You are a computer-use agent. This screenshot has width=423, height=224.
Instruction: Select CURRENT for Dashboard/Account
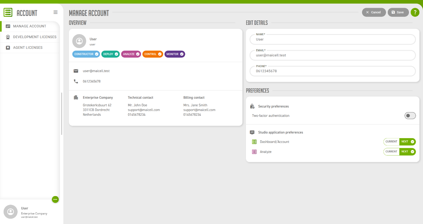(x=391, y=142)
